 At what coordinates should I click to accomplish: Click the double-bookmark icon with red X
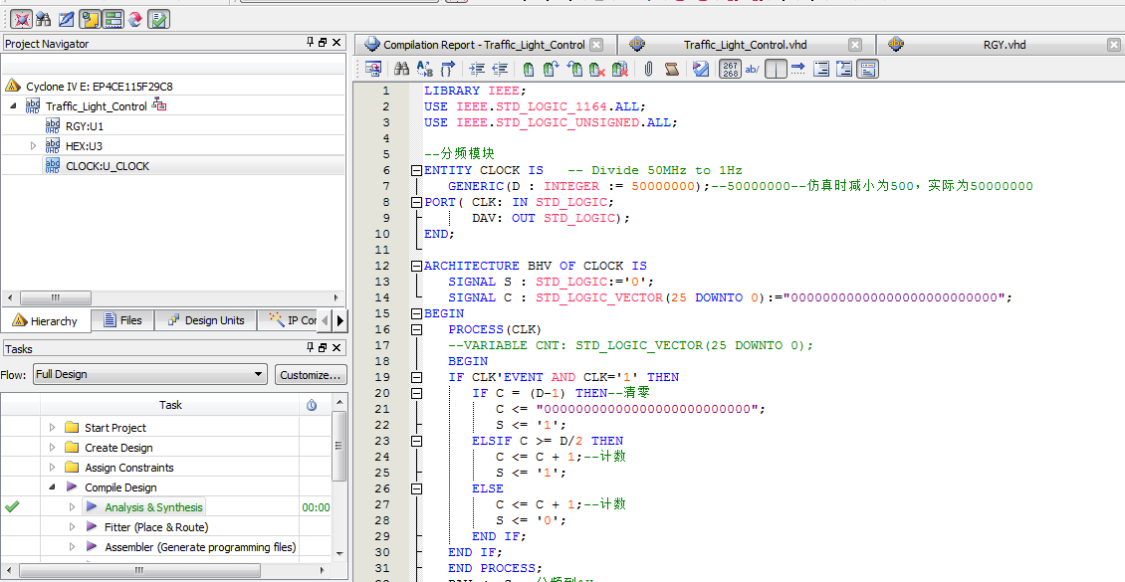tap(620, 69)
